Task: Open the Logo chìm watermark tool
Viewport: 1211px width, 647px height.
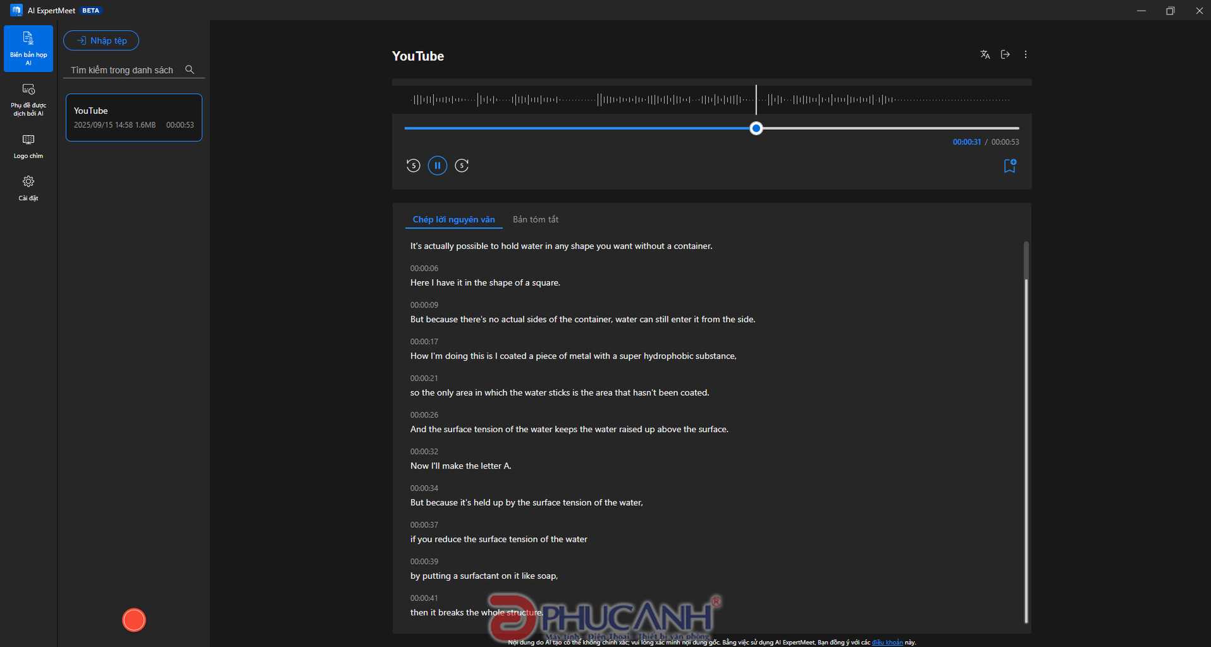Action: 28,146
